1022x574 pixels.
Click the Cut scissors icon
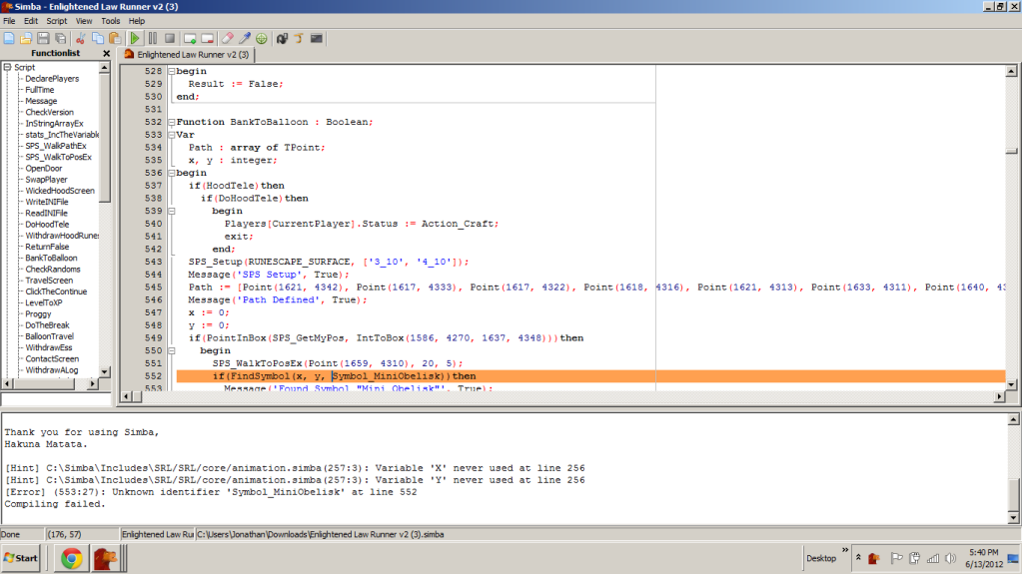pyautogui.click(x=81, y=38)
